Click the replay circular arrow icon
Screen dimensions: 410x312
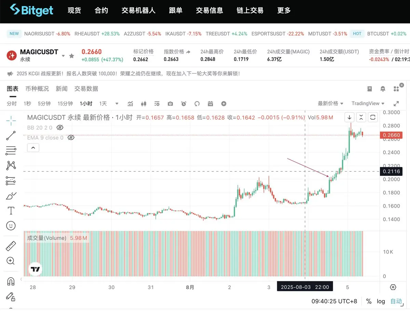(x=197, y=104)
